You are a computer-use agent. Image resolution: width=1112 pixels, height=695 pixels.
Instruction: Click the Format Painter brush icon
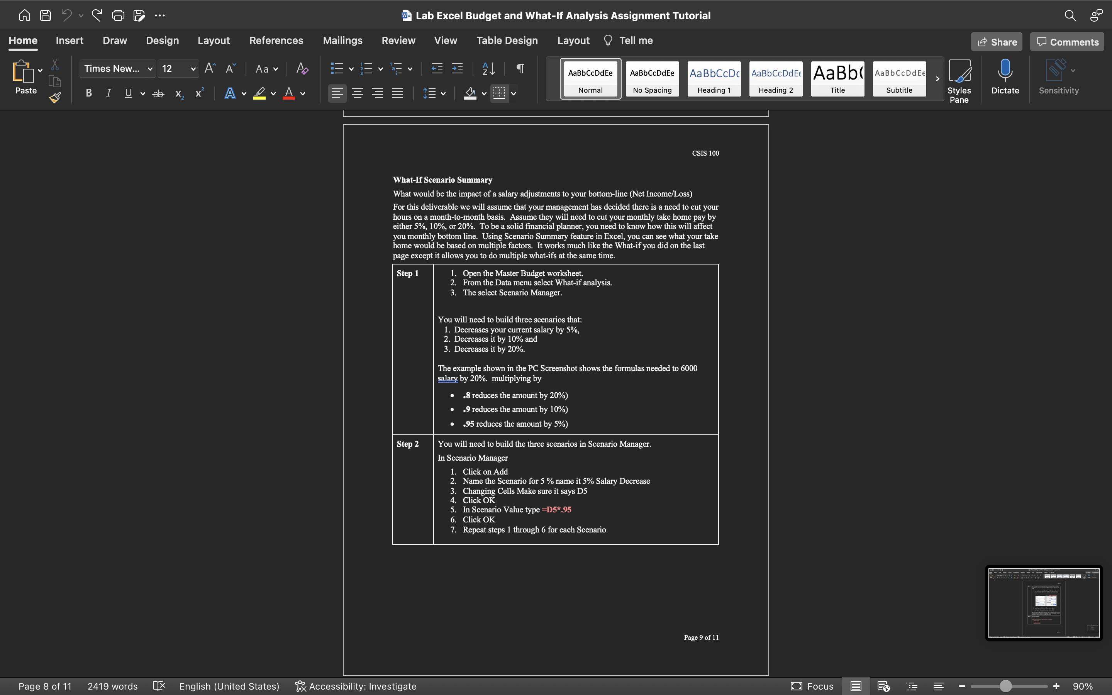pyautogui.click(x=55, y=97)
